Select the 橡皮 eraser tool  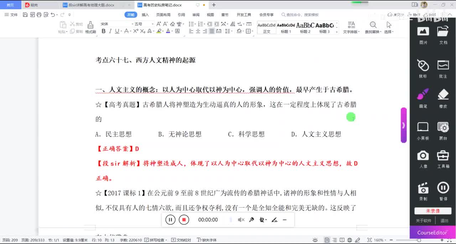(x=443, y=99)
